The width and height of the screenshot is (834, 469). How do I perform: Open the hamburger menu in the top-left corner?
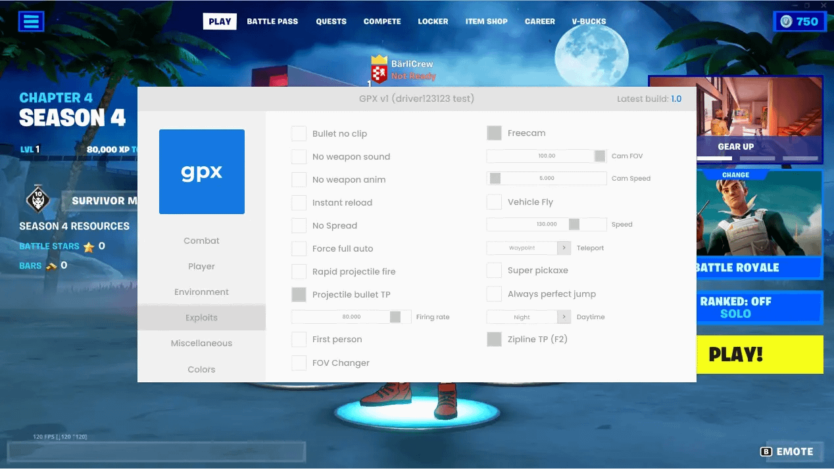(31, 21)
